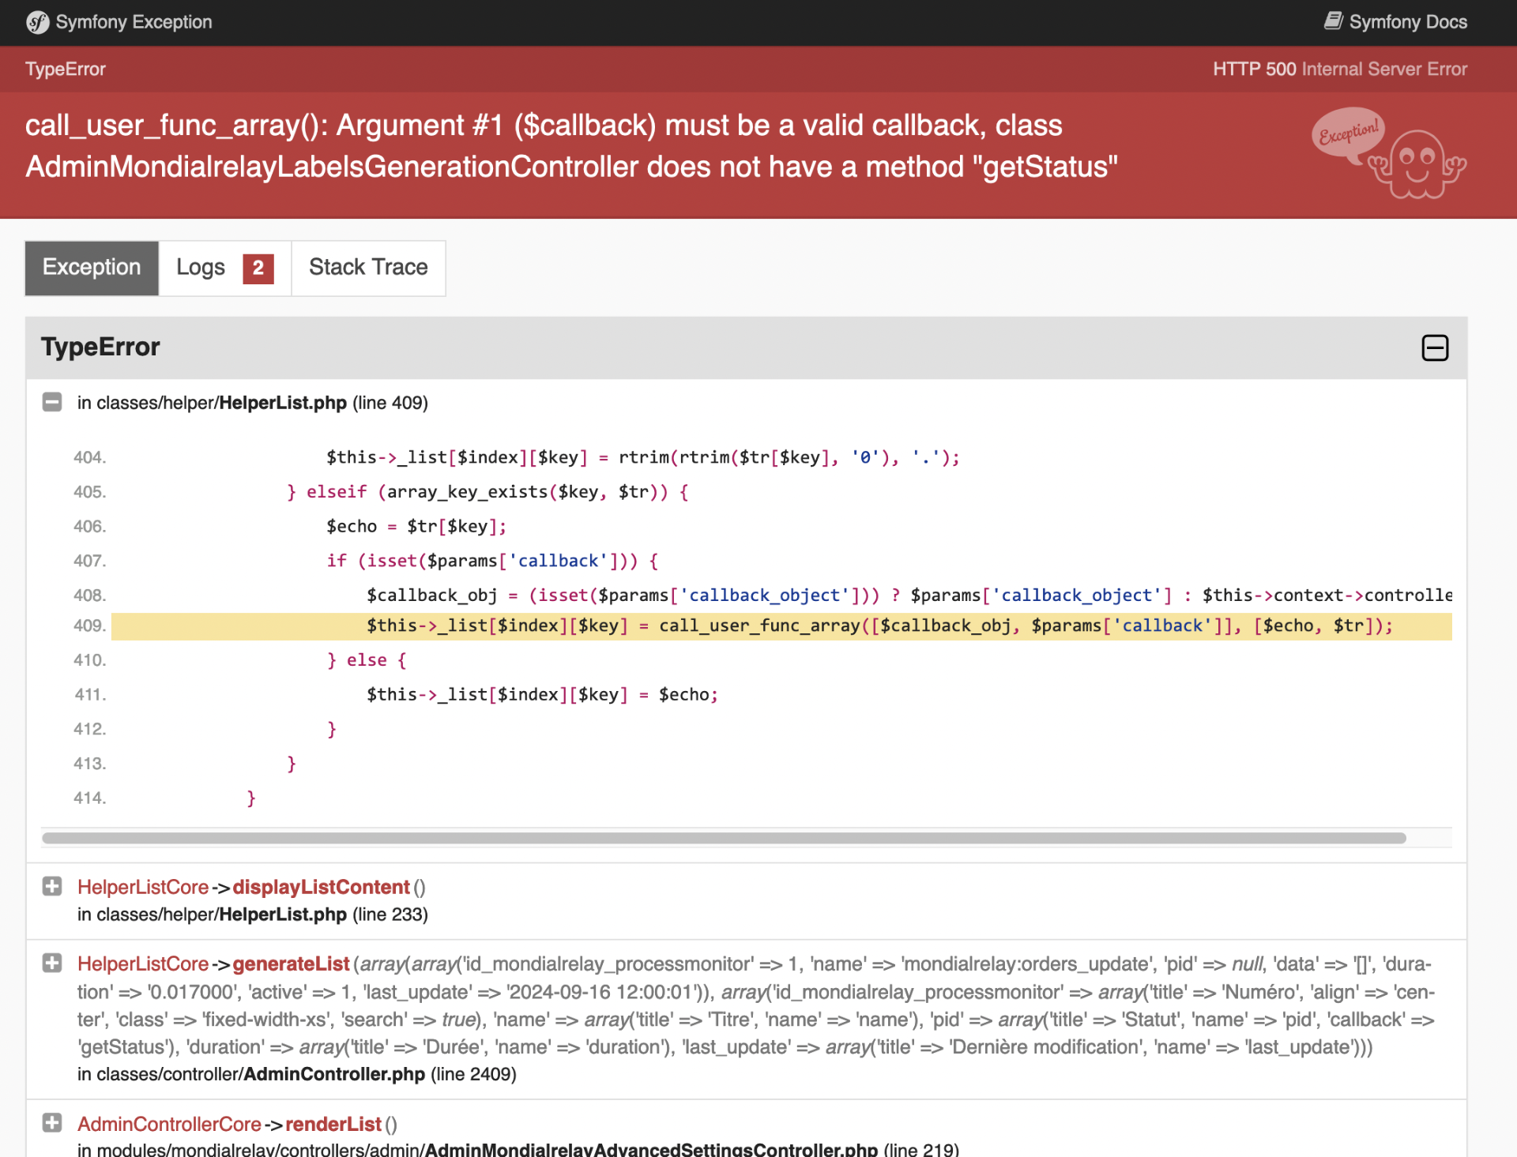Image resolution: width=1517 pixels, height=1157 pixels.
Task: Click the Symfony Exception header text
Action: coord(134,22)
